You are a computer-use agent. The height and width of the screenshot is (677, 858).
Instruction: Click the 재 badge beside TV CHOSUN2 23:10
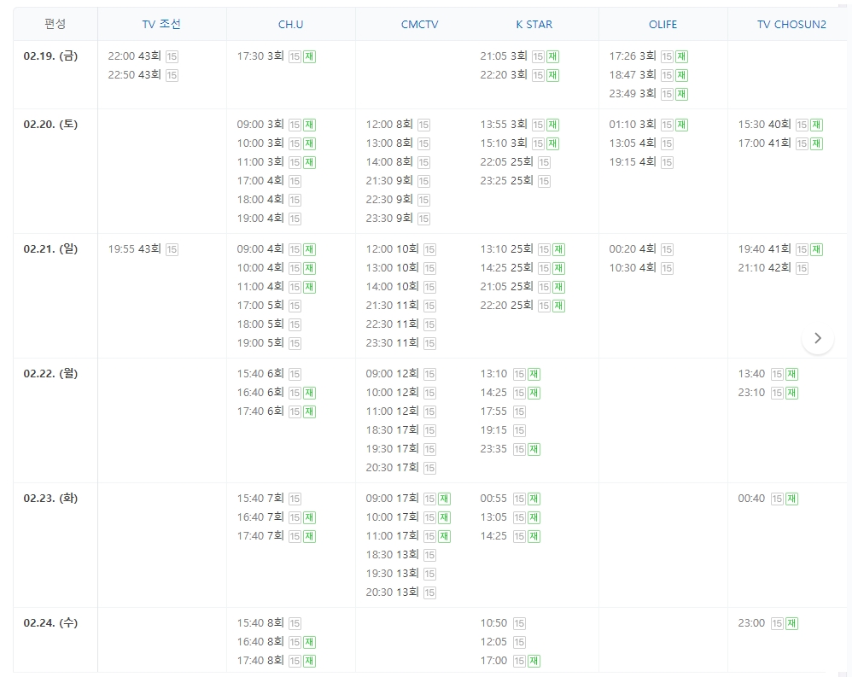(x=791, y=393)
